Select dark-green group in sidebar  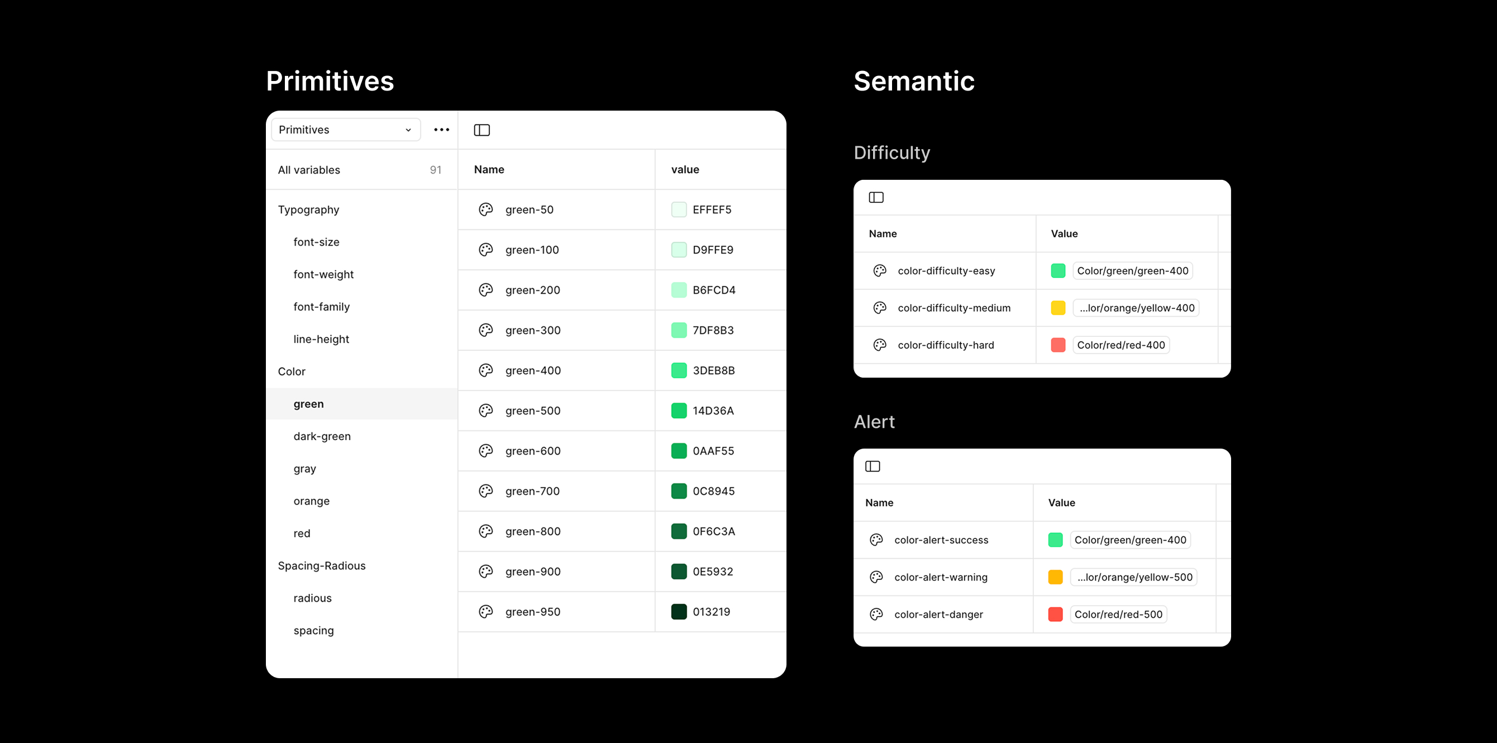click(322, 436)
